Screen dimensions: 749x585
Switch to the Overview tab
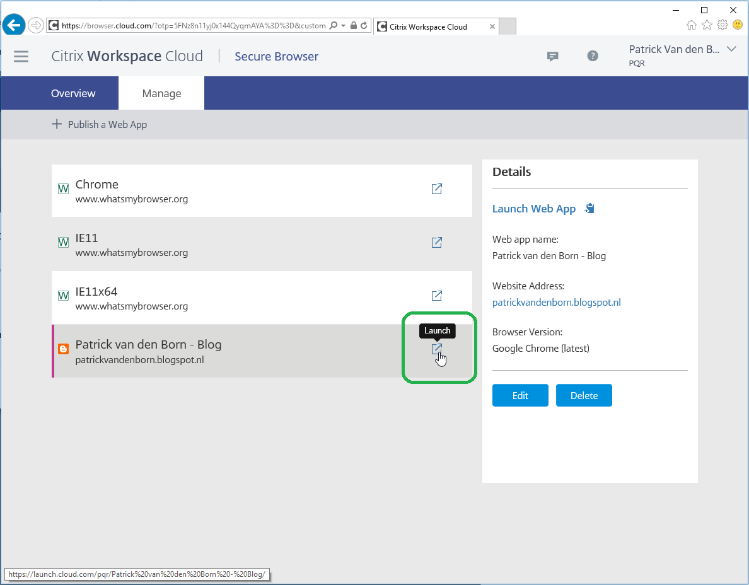tap(73, 93)
